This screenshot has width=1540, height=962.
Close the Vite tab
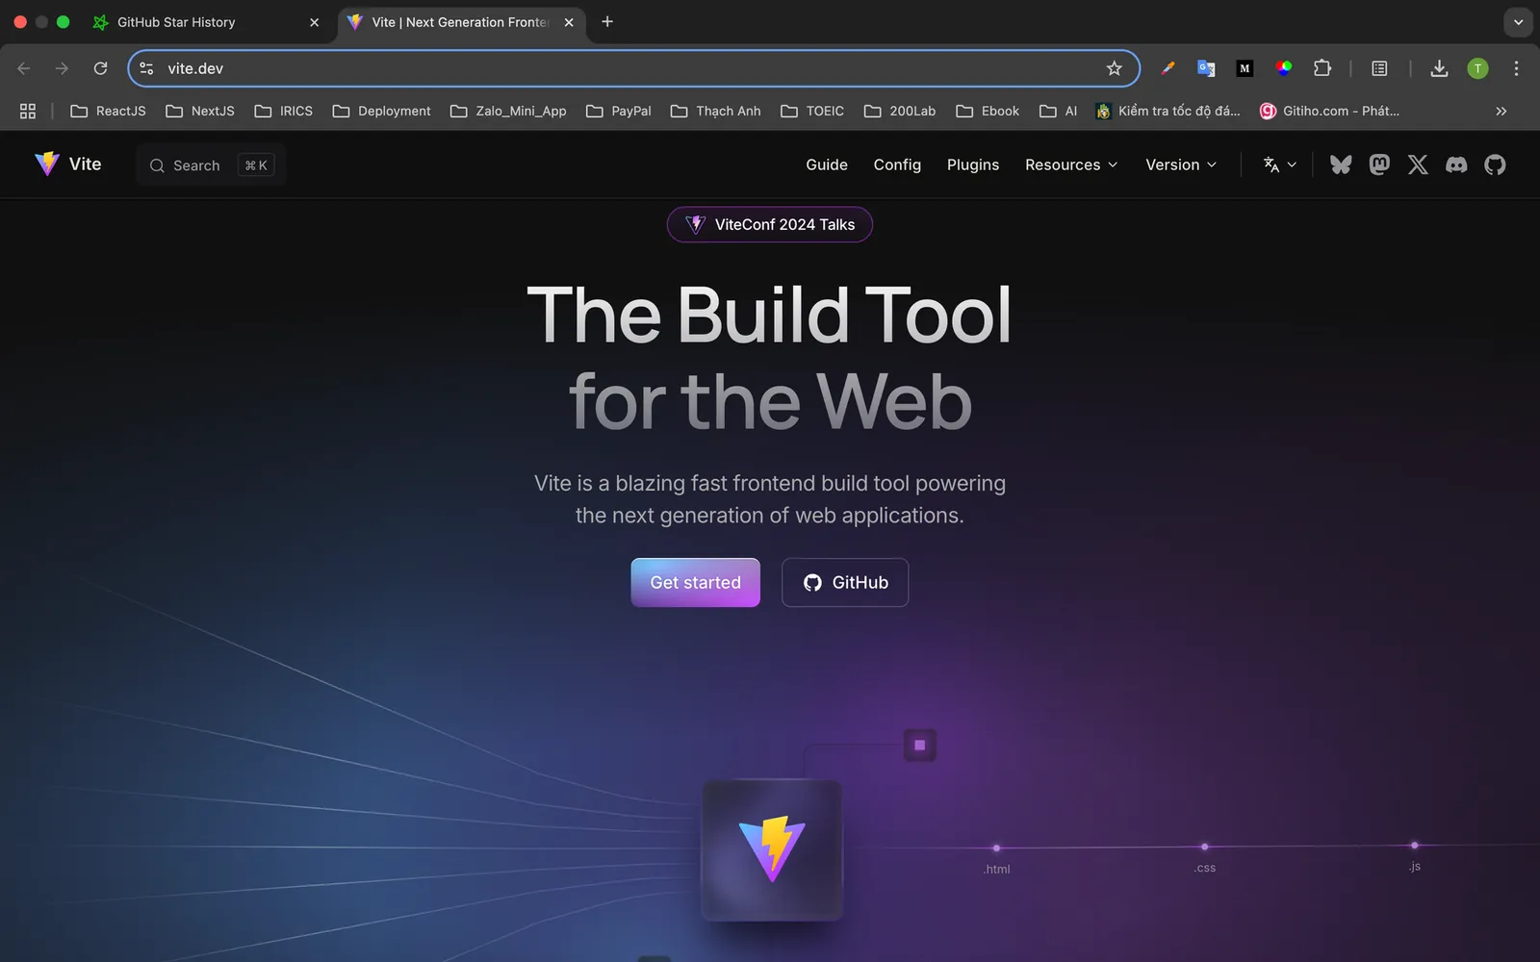click(569, 22)
